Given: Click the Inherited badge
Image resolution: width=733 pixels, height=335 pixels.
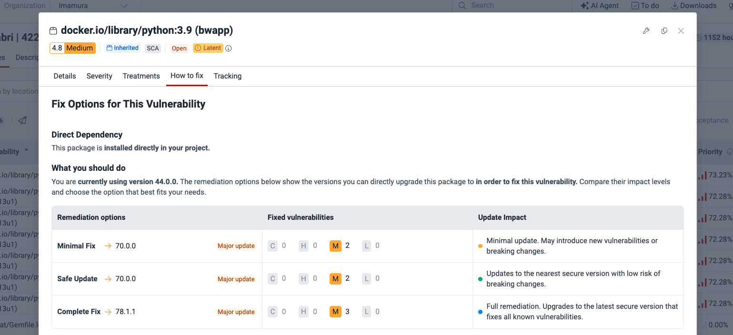Looking at the screenshot, I should pos(122,48).
